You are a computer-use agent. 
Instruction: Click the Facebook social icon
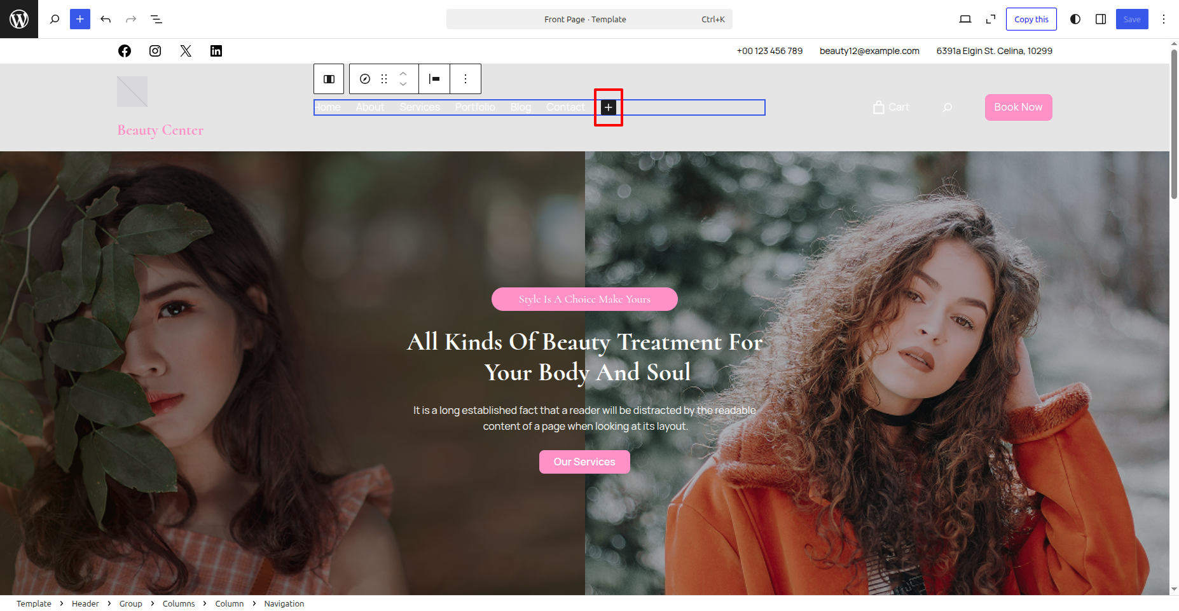tap(125, 51)
